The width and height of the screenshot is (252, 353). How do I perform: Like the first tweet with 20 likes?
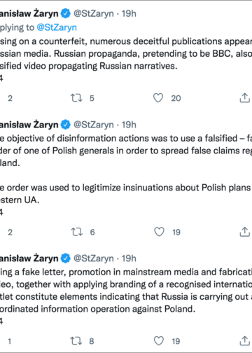pos(158,98)
